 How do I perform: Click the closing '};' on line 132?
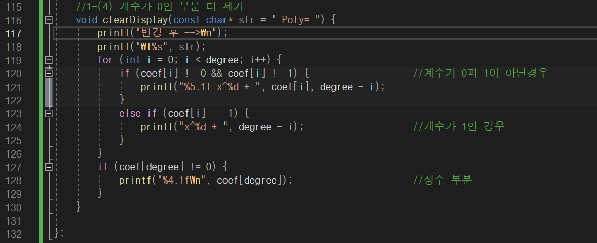pos(59,233)
